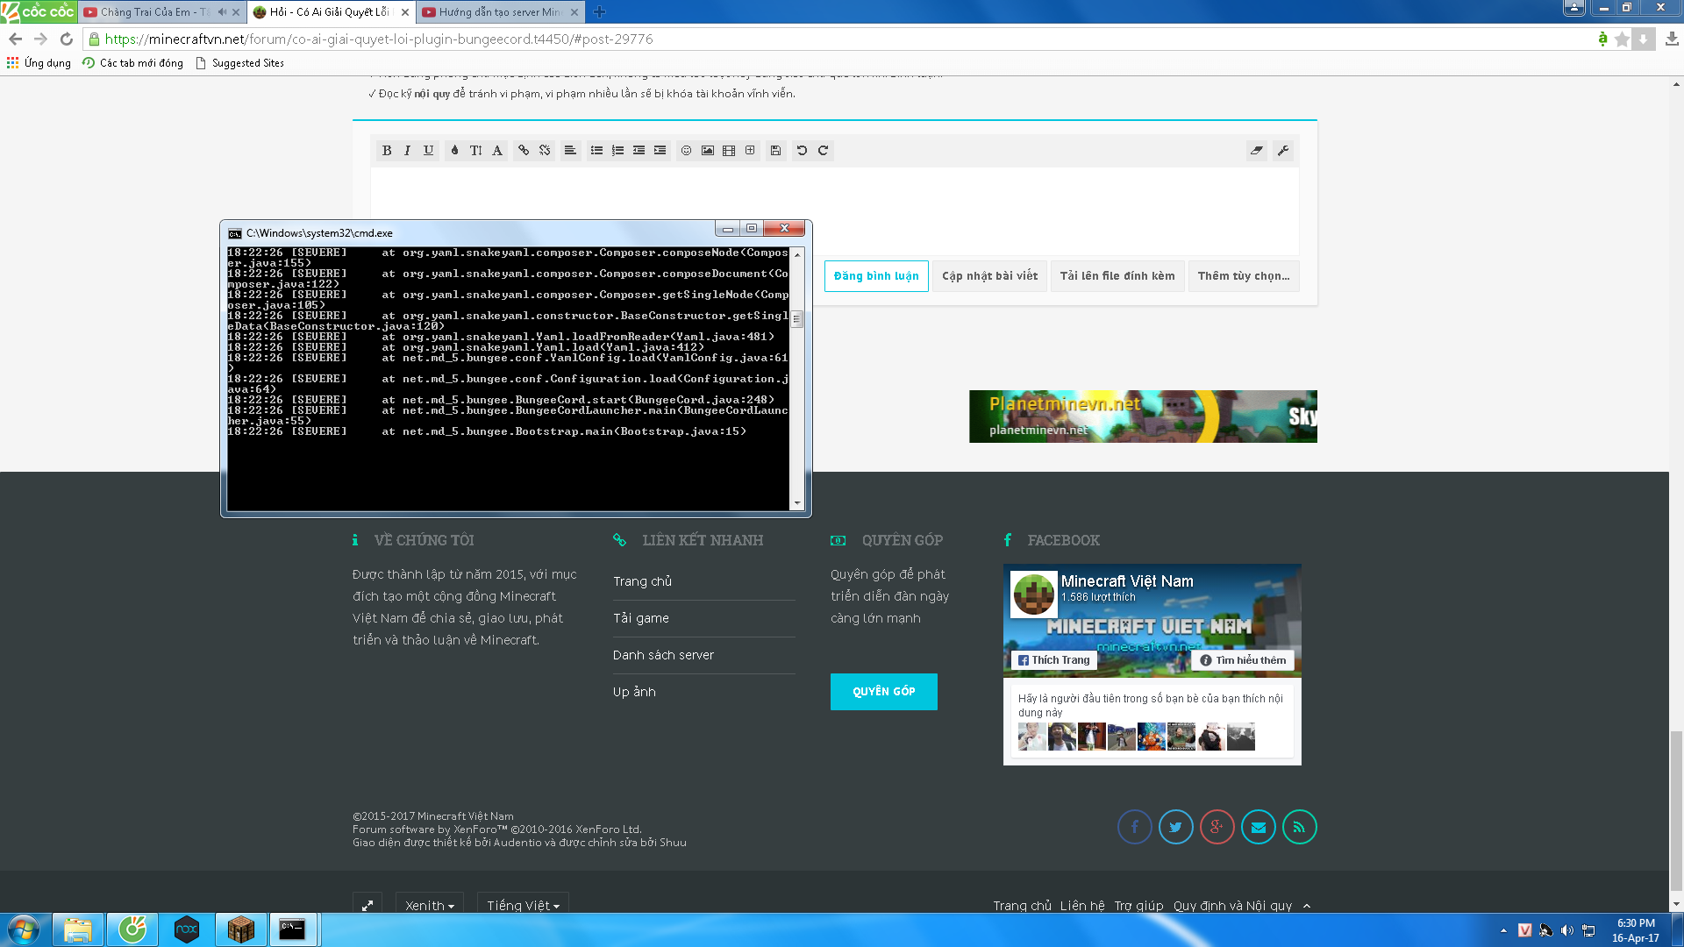The image size is (1684, 947).
Task: Insert a smiley from the toolbar
Action: tap(686, 151)
